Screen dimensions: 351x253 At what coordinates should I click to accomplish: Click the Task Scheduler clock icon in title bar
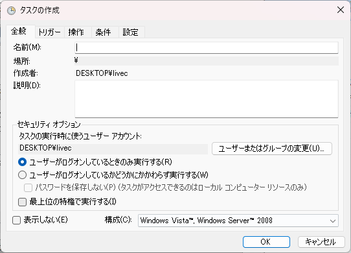click(x=11, y=10)
